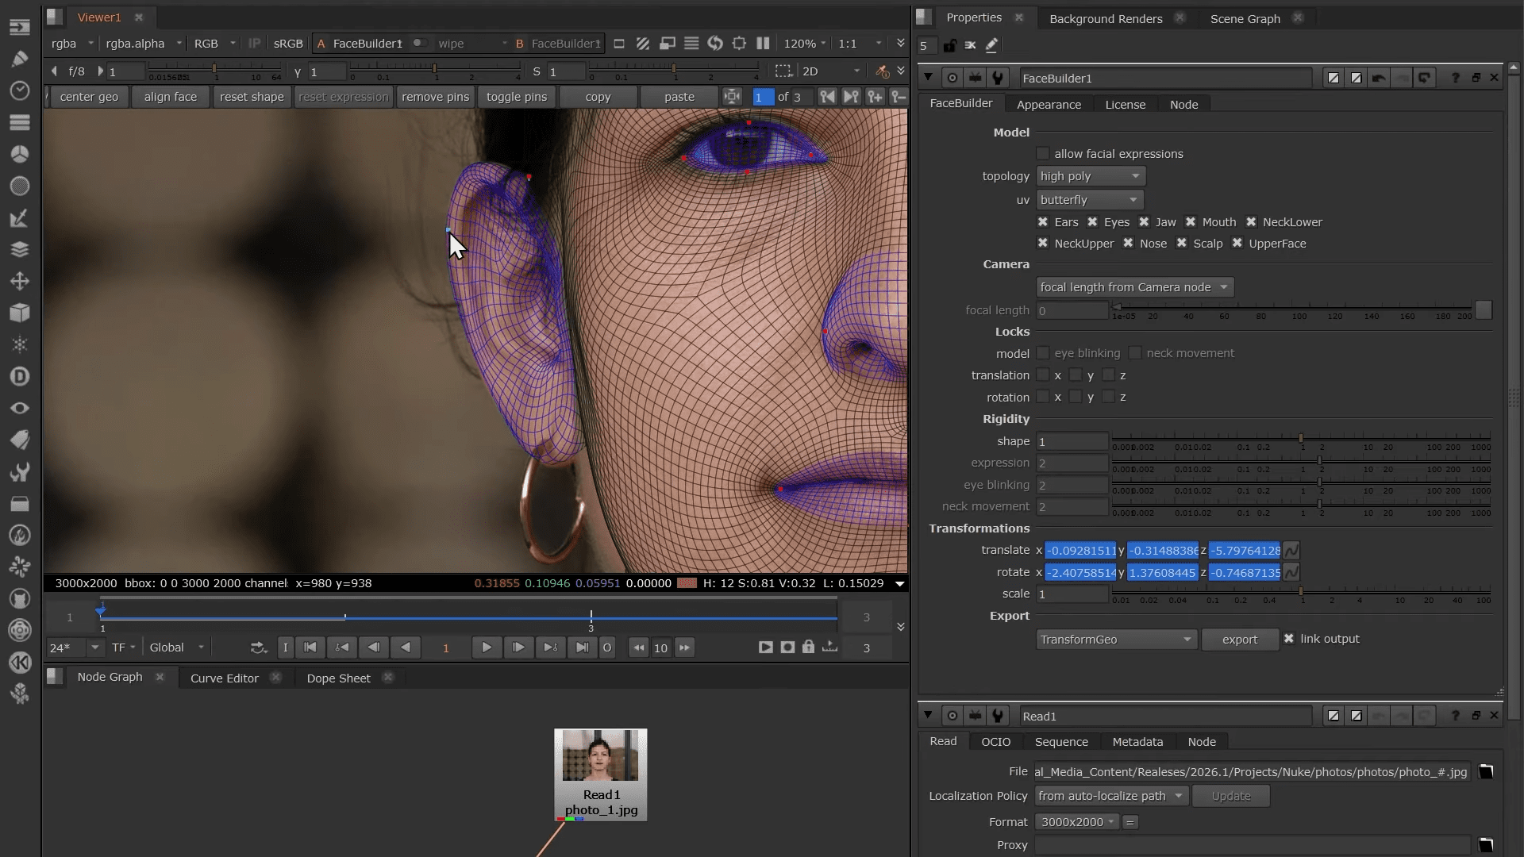Viewport: 1524px width, 857px height.
Task: Enable allow facial expressions checkbox
Action: [x=1043, y=153]
